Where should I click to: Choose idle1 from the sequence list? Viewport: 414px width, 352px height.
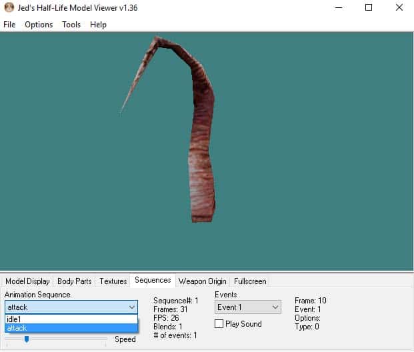(71, 319)
